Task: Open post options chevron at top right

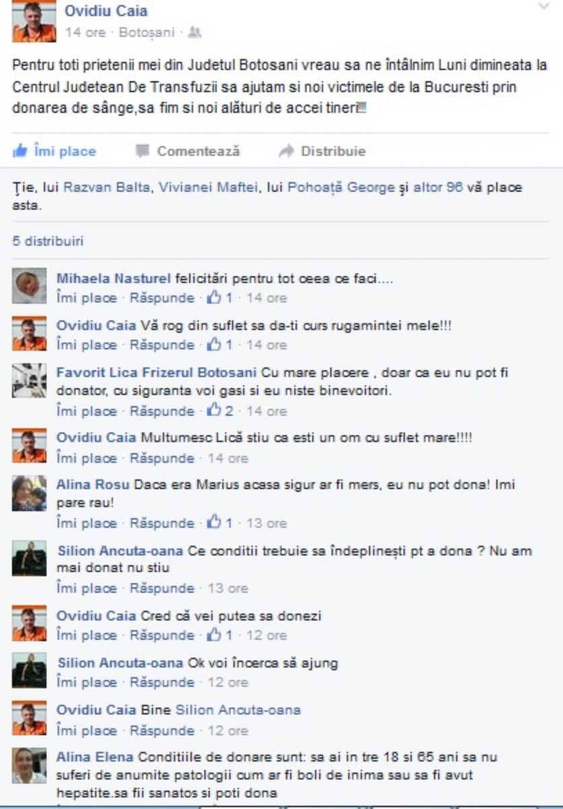Action: 544,7
